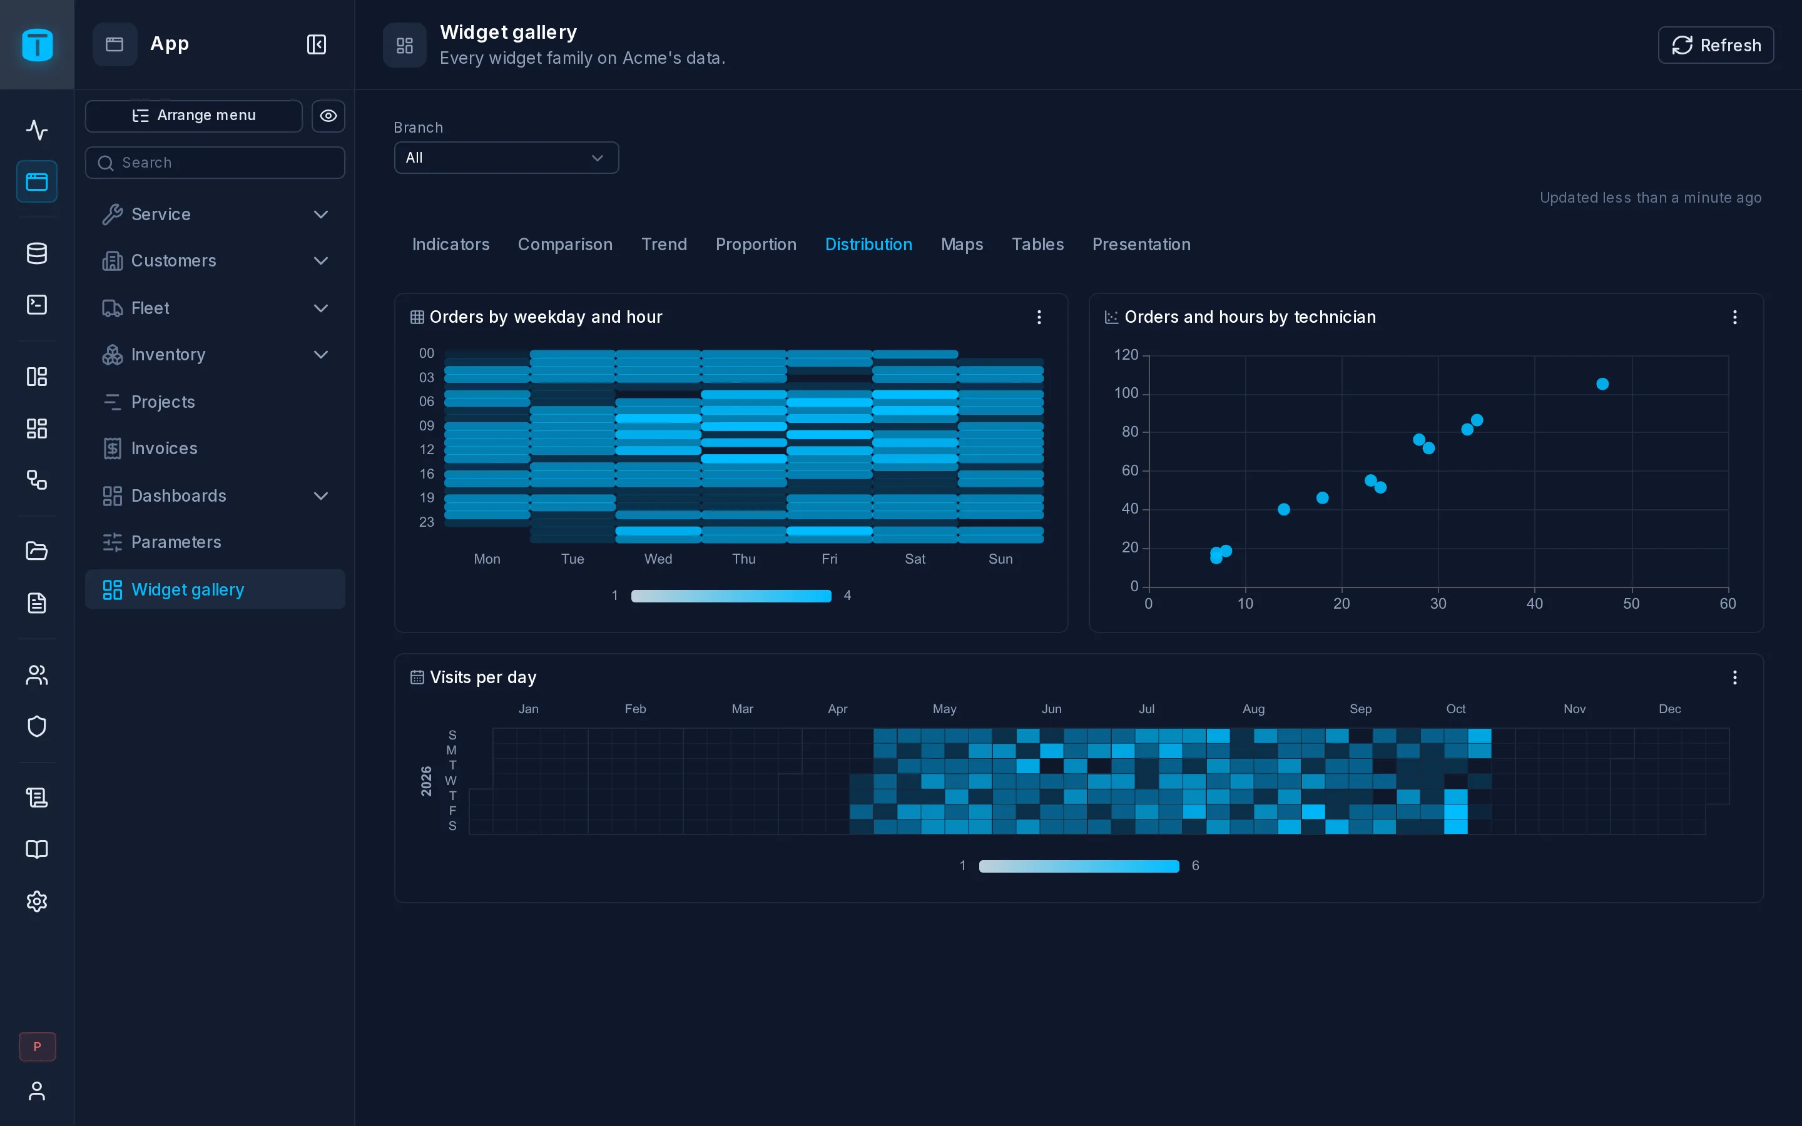Open the terminal console icon in left rail

coord(36,305)
